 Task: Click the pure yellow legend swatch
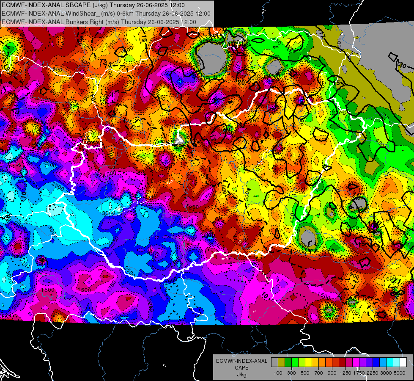308,362
